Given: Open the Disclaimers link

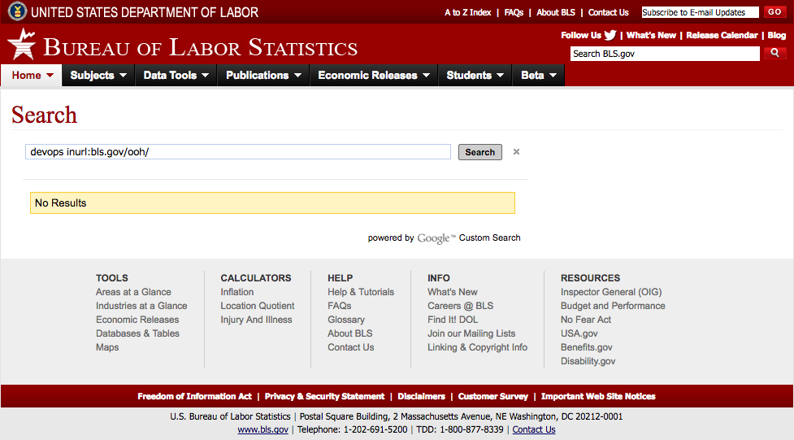Looking at the screenshot, I should [x=421, y=396].
